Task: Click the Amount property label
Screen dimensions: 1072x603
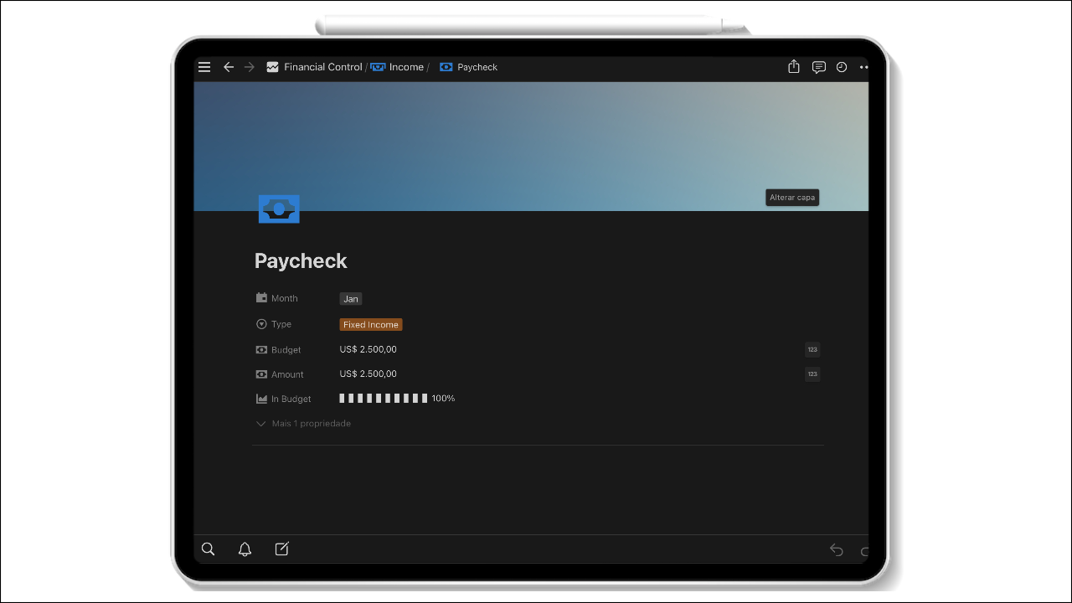Action: 287,374
